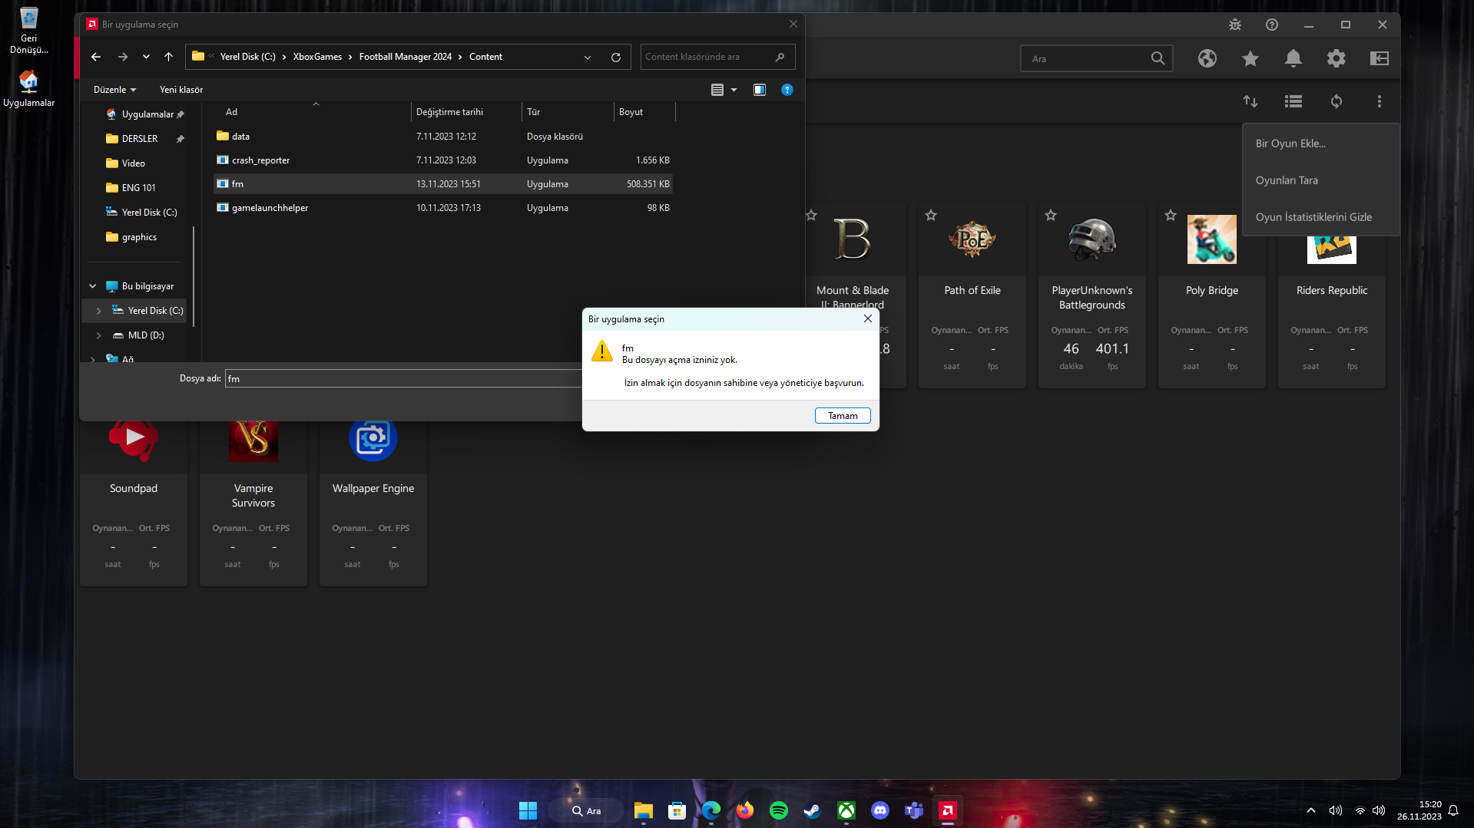The image size is (1474, 828).
Task: Open DERSLER in the navigation pane
Action: (139, 139)
